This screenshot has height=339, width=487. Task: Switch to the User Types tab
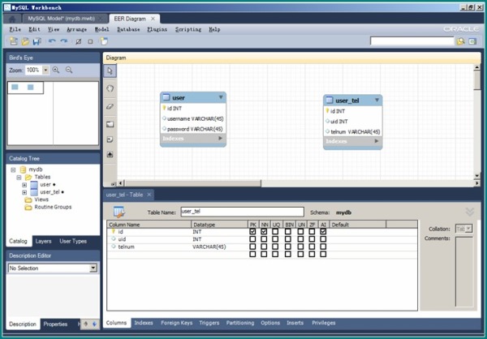pyautogui.click(x=73, y=241)
